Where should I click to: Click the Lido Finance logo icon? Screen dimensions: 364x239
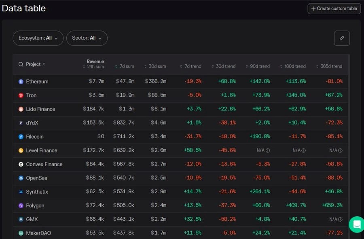pos(21,109)
